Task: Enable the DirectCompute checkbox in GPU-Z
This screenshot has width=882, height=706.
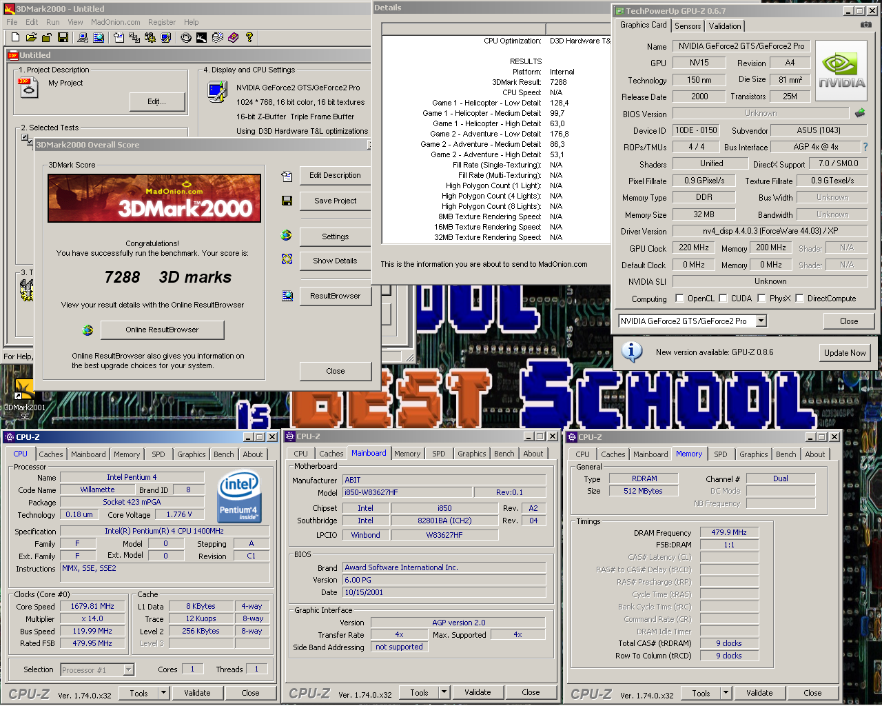Action: [799, 299]
